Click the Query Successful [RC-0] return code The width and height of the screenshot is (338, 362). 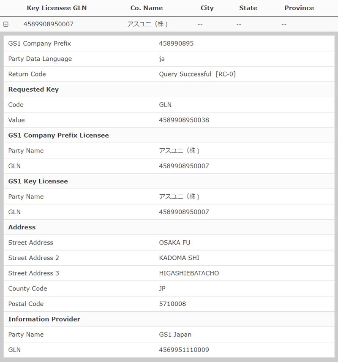point(197,74)
